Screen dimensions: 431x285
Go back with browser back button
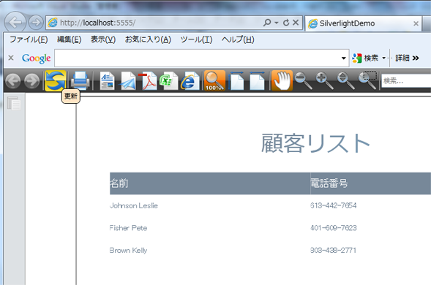15,23
